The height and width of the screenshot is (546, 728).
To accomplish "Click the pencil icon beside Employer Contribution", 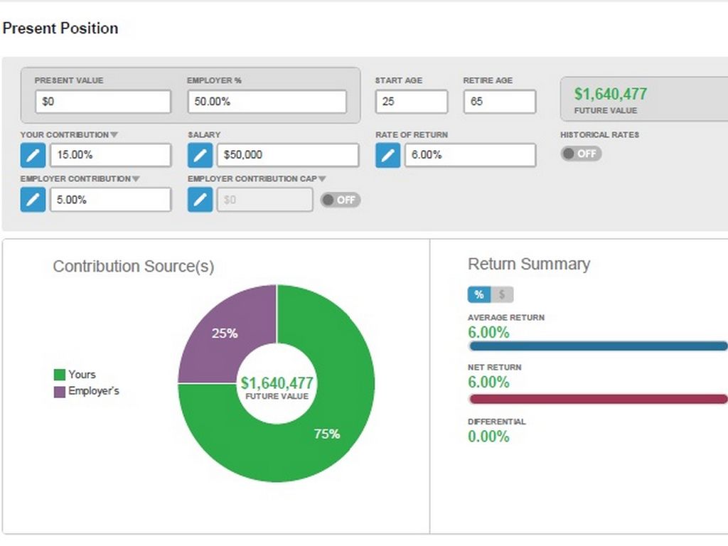I will pos(33,200).
